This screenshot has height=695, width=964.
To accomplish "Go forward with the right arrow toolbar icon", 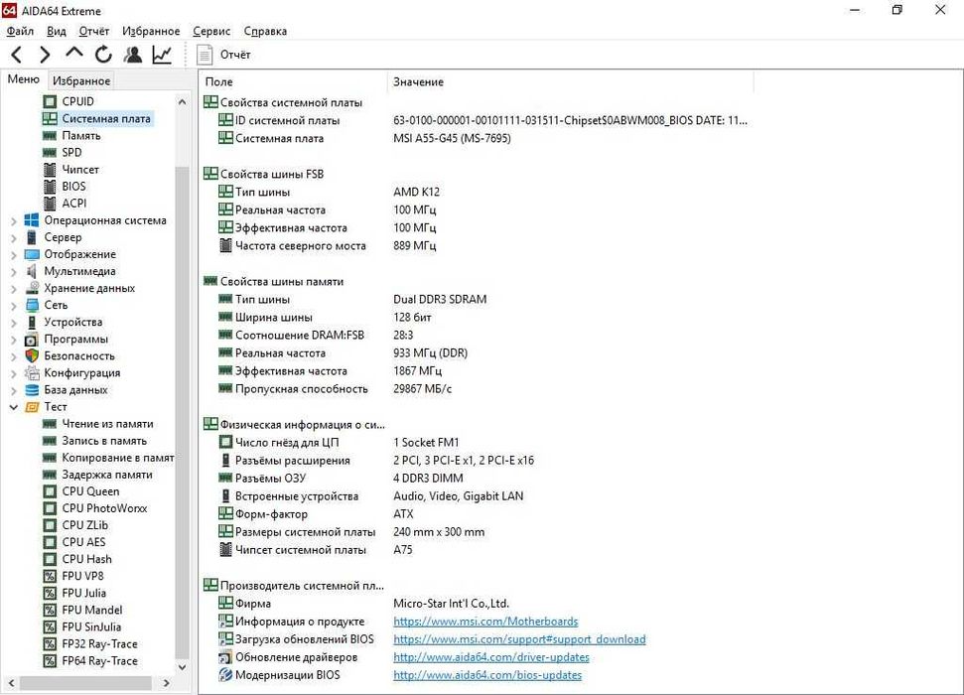I will click(45, 55).
